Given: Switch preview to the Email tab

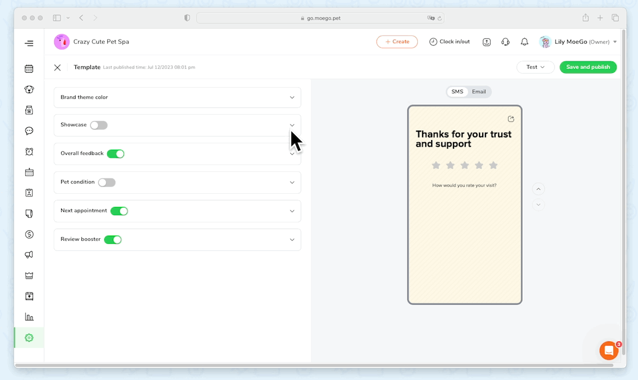Looking at the screenshot, I should (479, 92).
